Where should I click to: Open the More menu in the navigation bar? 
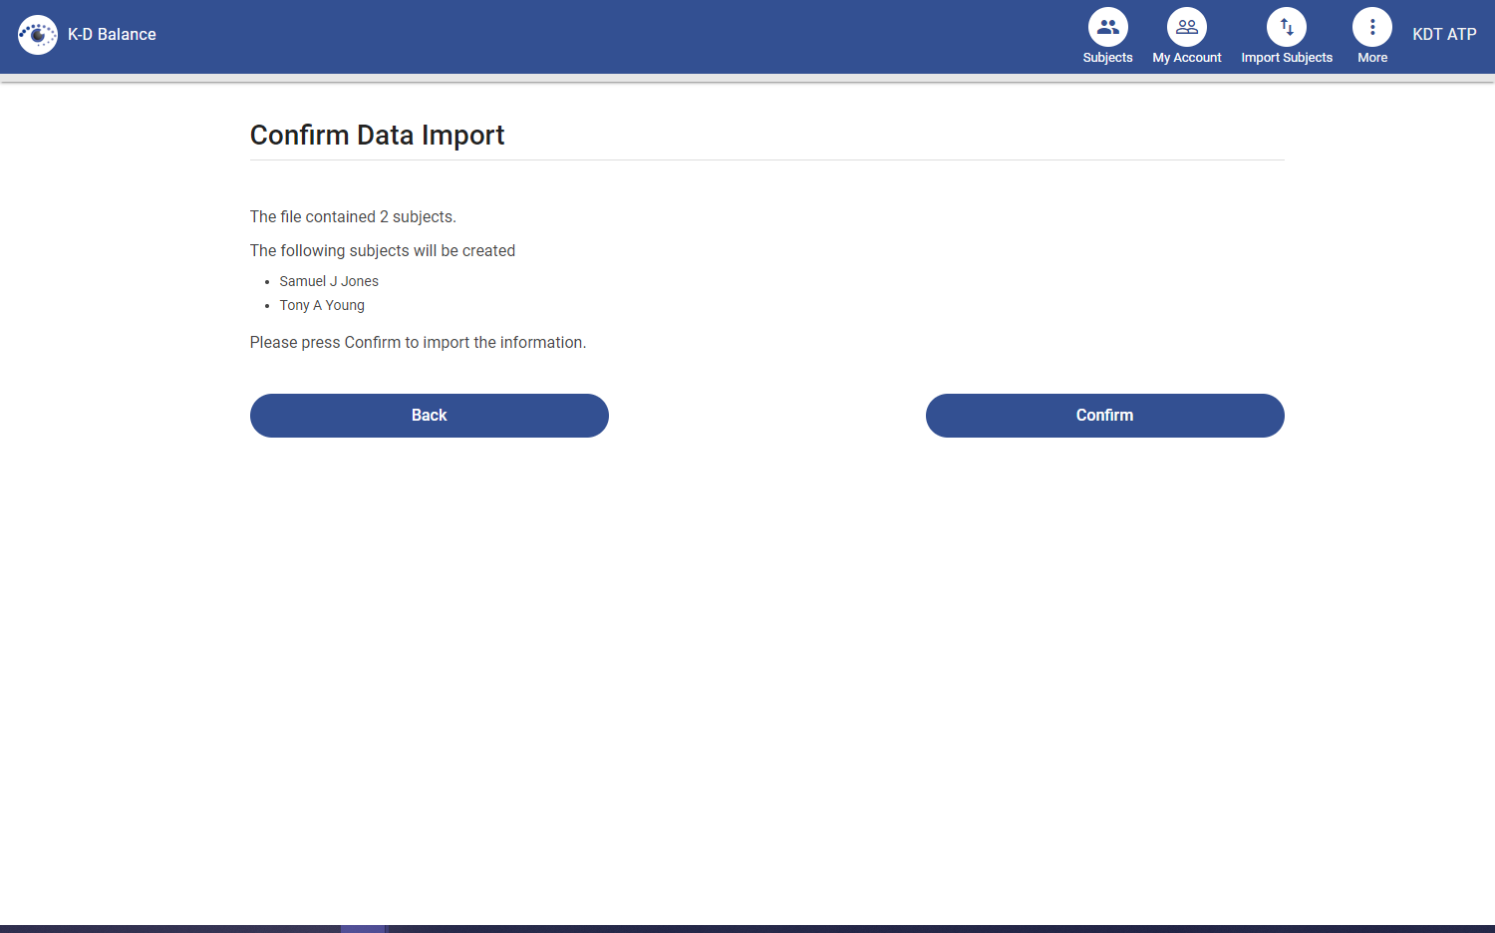1371,37
